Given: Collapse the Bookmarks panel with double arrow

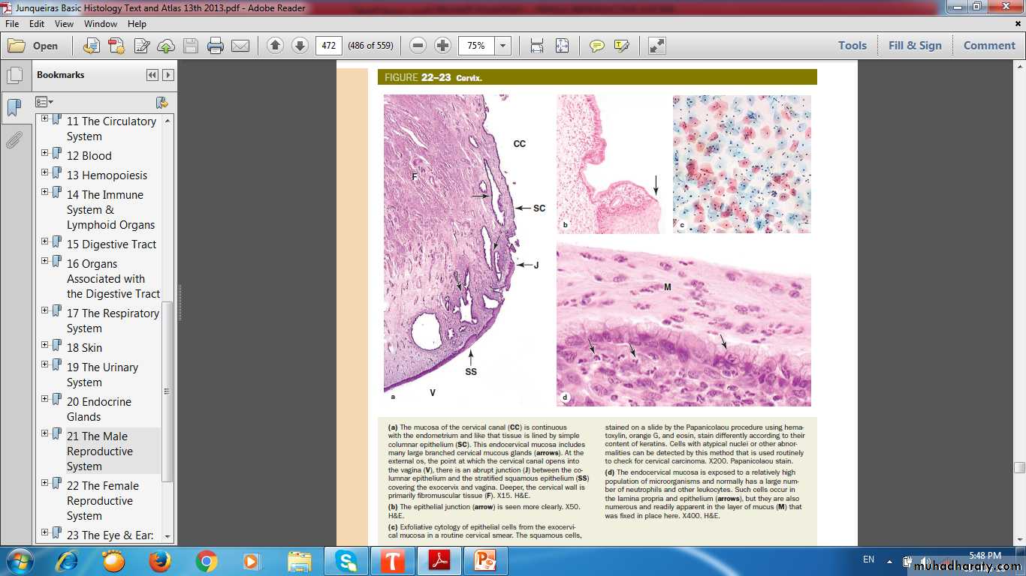Looking at the screenshot, I should pos(152,75).
